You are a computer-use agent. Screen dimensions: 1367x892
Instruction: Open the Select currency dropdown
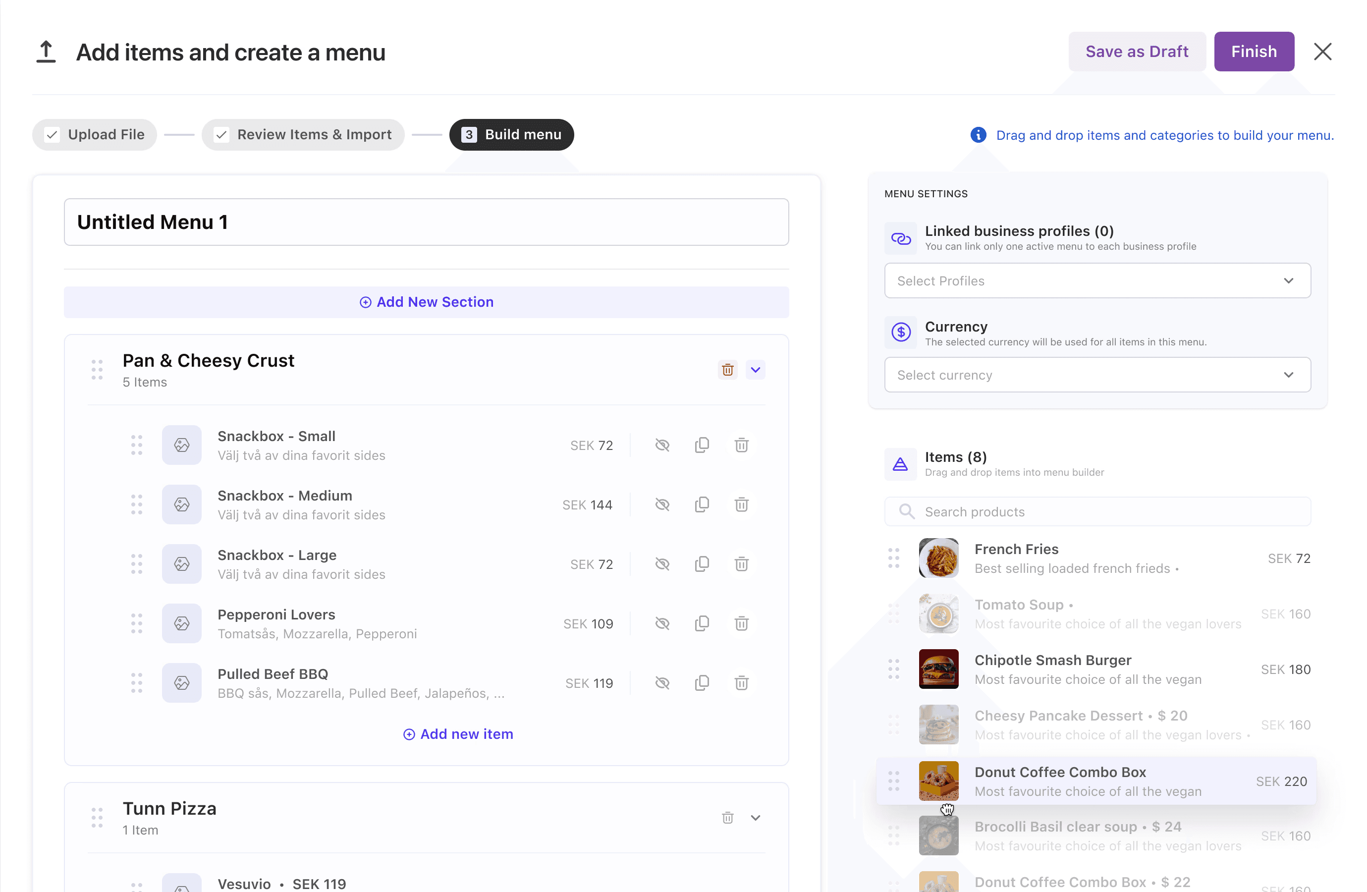pos(1097,375)
